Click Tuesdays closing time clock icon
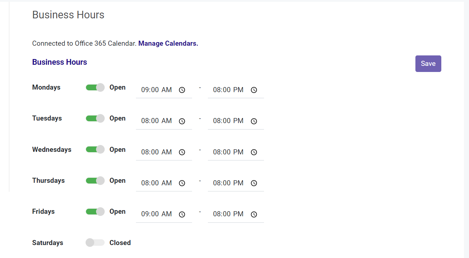The width and height of the screenshot is (469, 258). (254, 121)
